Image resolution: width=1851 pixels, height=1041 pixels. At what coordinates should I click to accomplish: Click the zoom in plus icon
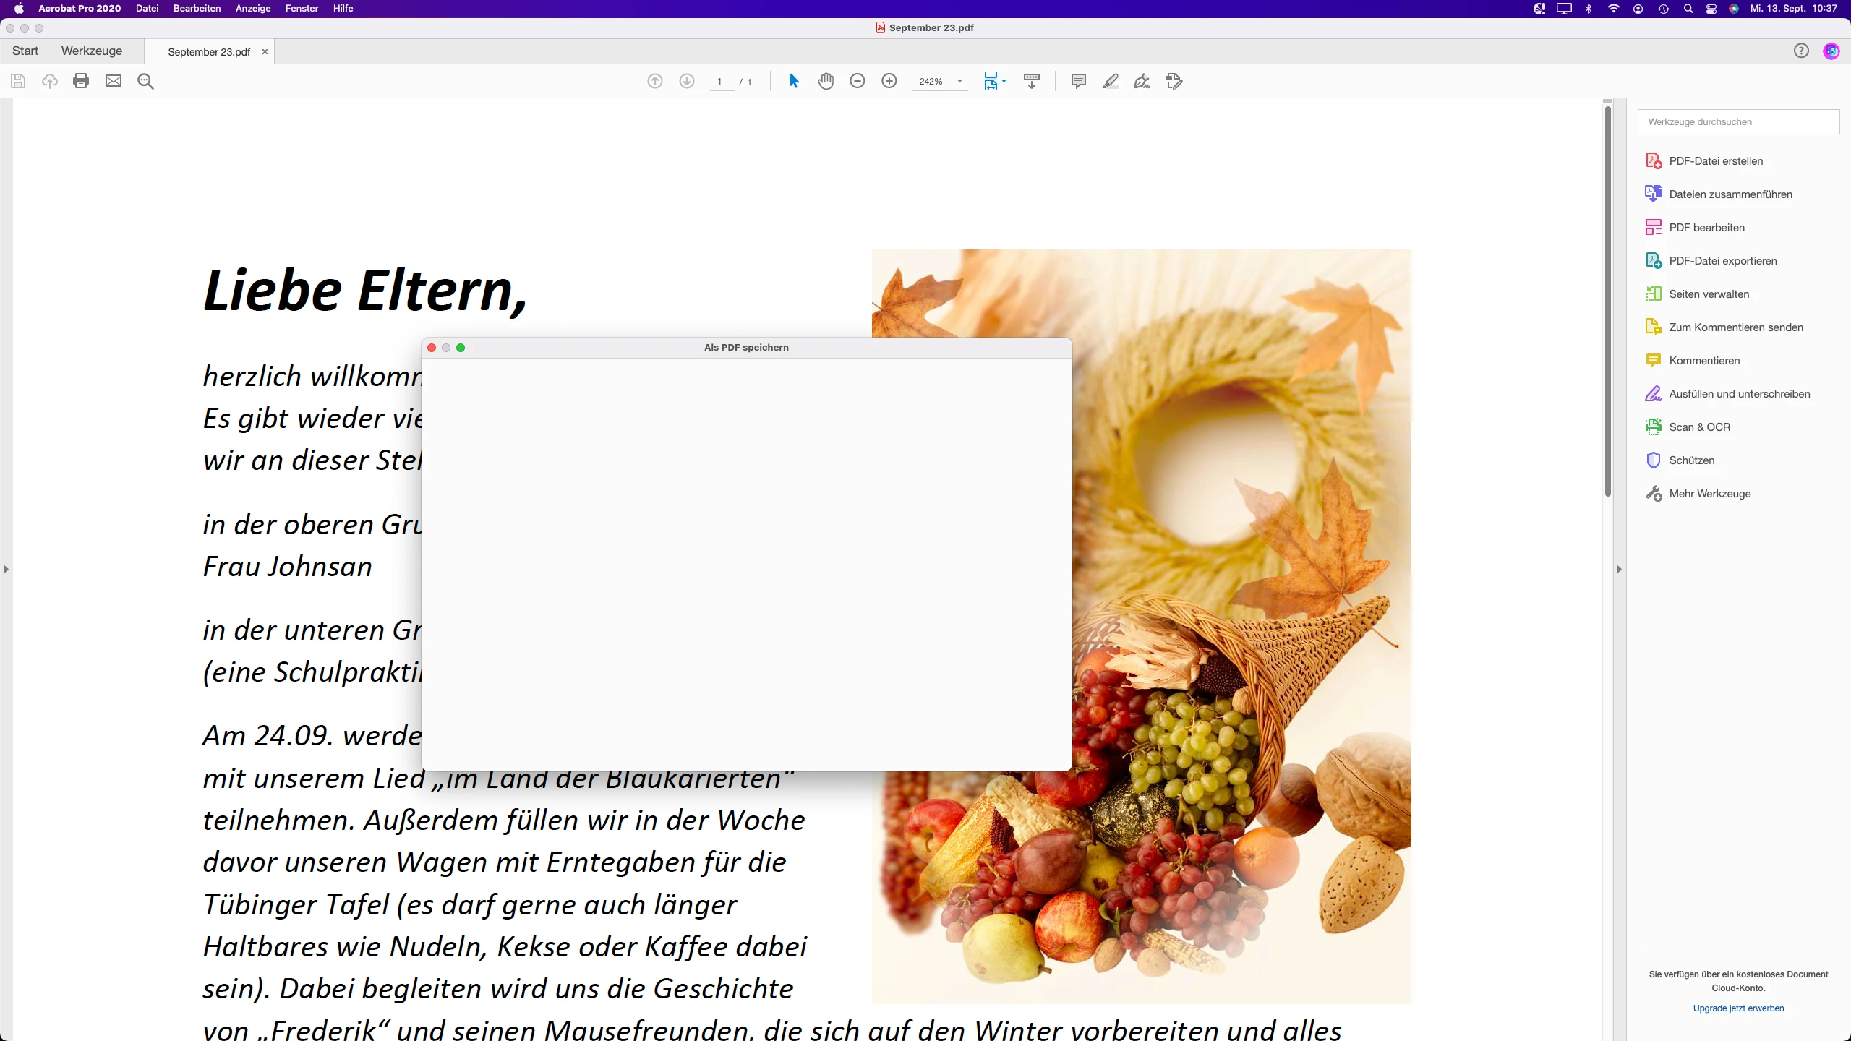coord(889,81)
